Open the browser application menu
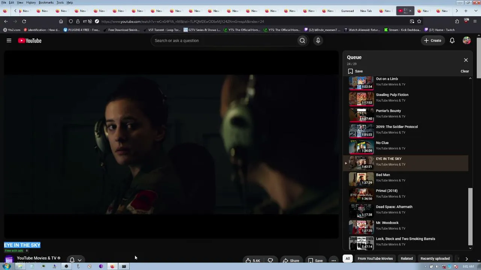The width and height of the screenshot is (481, 270). [x=475, y=21]
